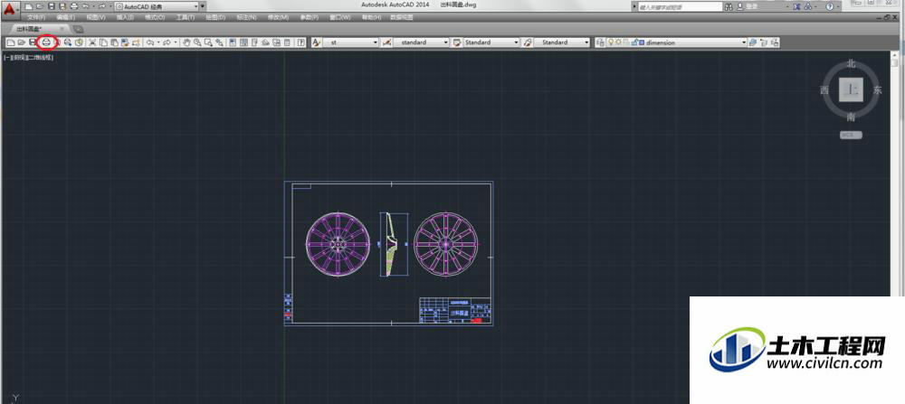Viewport: 905px width, 404px height.
Task: Click the Copy icon on Standard toolbar
Action: pos(103,42)
